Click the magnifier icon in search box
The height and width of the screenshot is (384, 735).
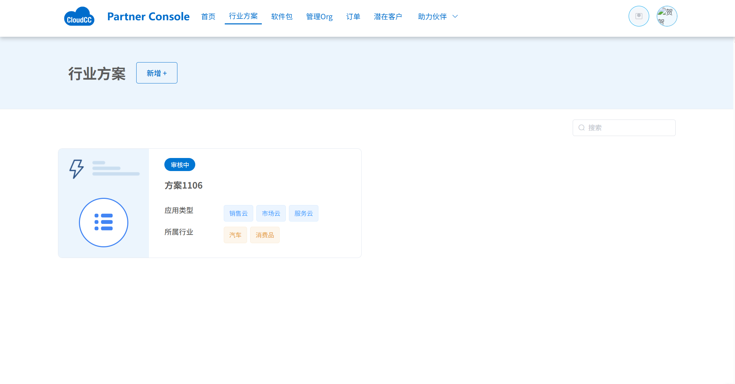(582, 128)
